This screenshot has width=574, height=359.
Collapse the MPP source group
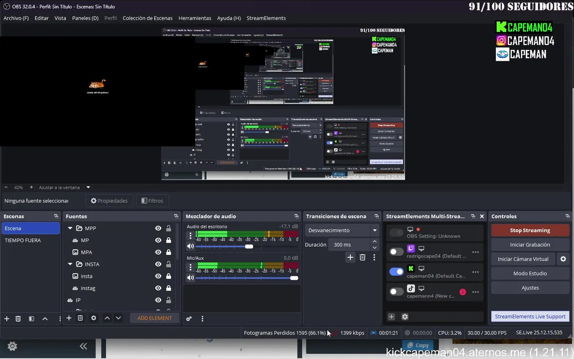tap(70, 228)
